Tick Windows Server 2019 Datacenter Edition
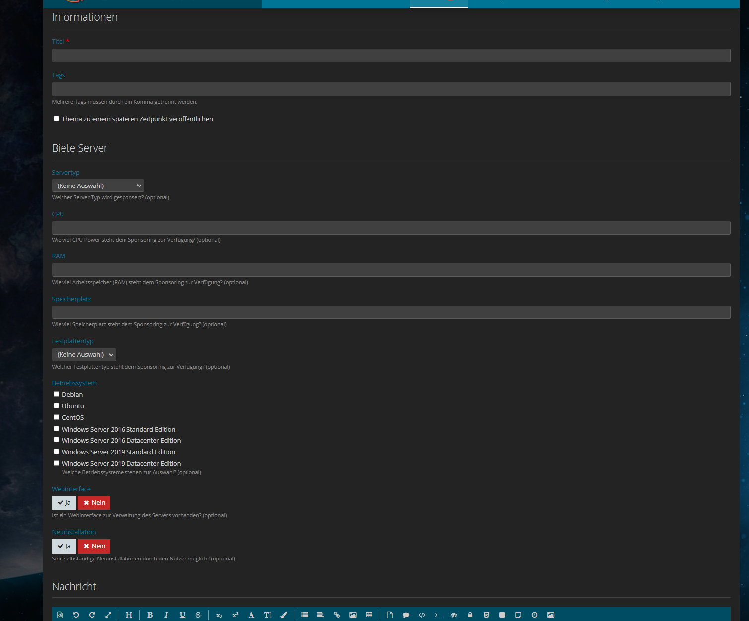Viewport: 749px width, 621px height. (57, 463)
